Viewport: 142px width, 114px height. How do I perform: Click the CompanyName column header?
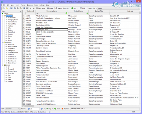(x=52, y=11)
